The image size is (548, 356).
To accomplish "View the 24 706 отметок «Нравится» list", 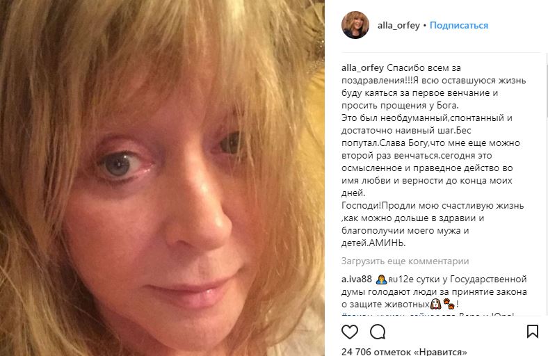I will [x=404, y=351].
